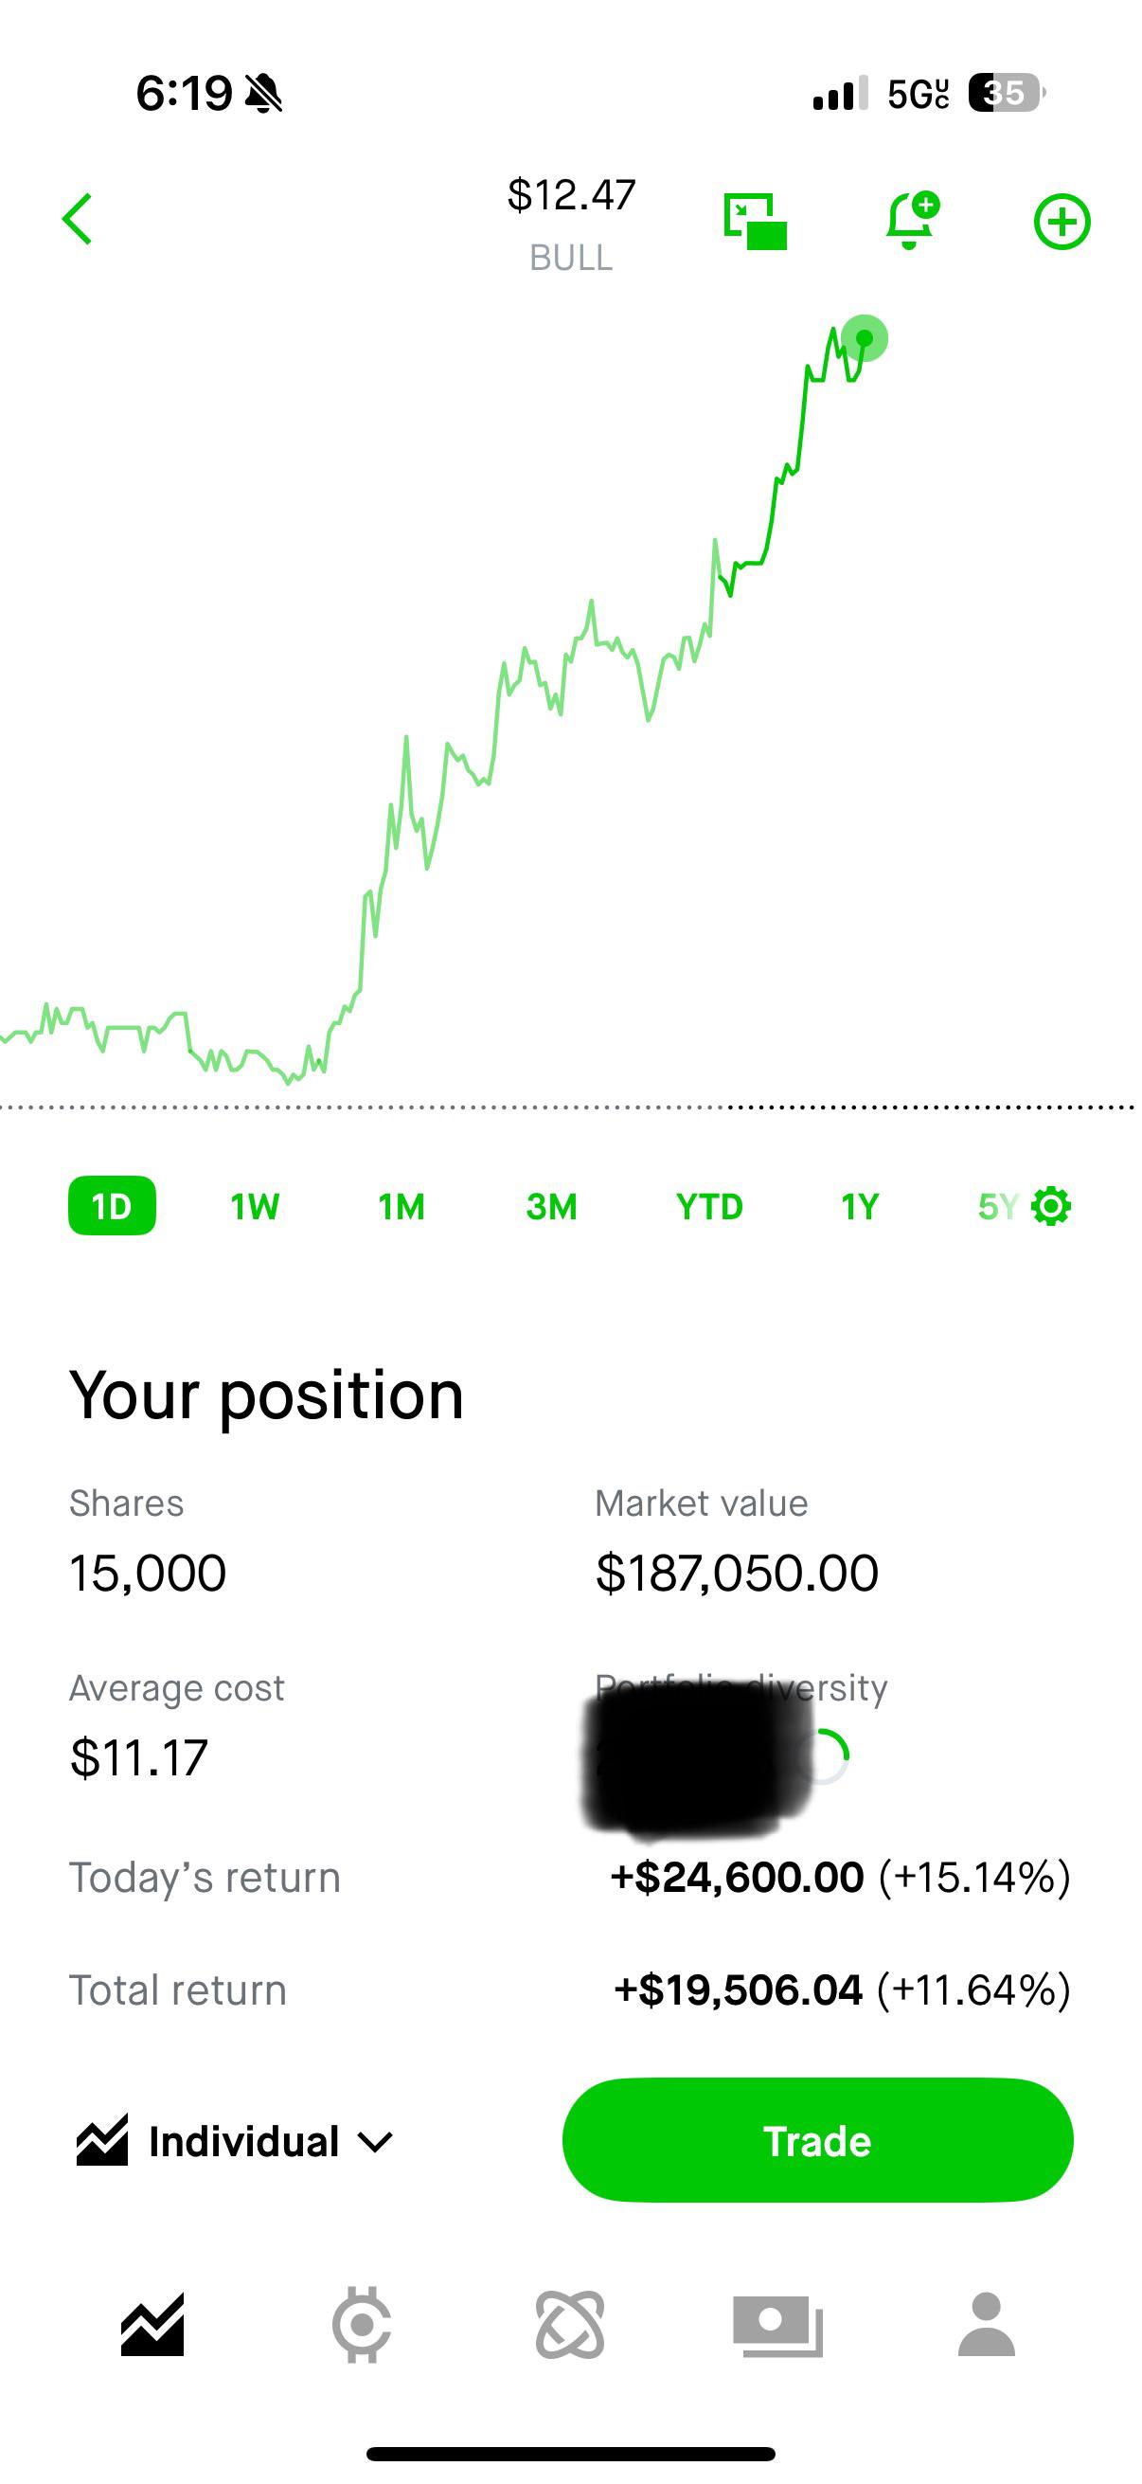Viewport: 1142px width, 2484px height.
Task: Tap the green Trade button
Action: tap(817, 2141)
